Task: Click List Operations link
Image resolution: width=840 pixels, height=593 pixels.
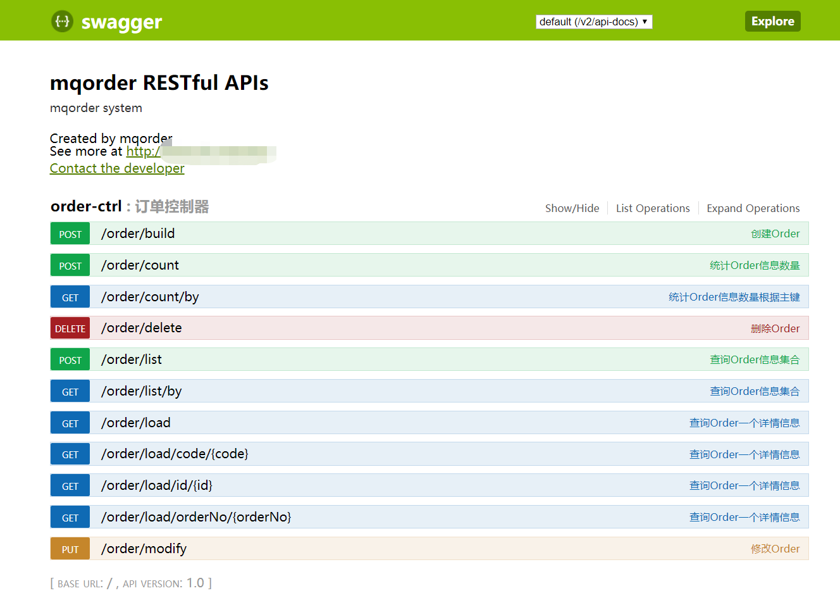Action: pos(653,208)
